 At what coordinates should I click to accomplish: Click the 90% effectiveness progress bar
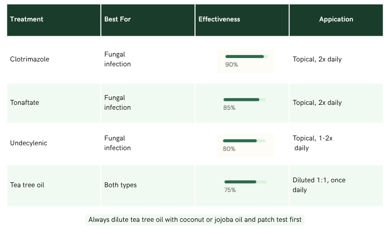tap(246, 57)
